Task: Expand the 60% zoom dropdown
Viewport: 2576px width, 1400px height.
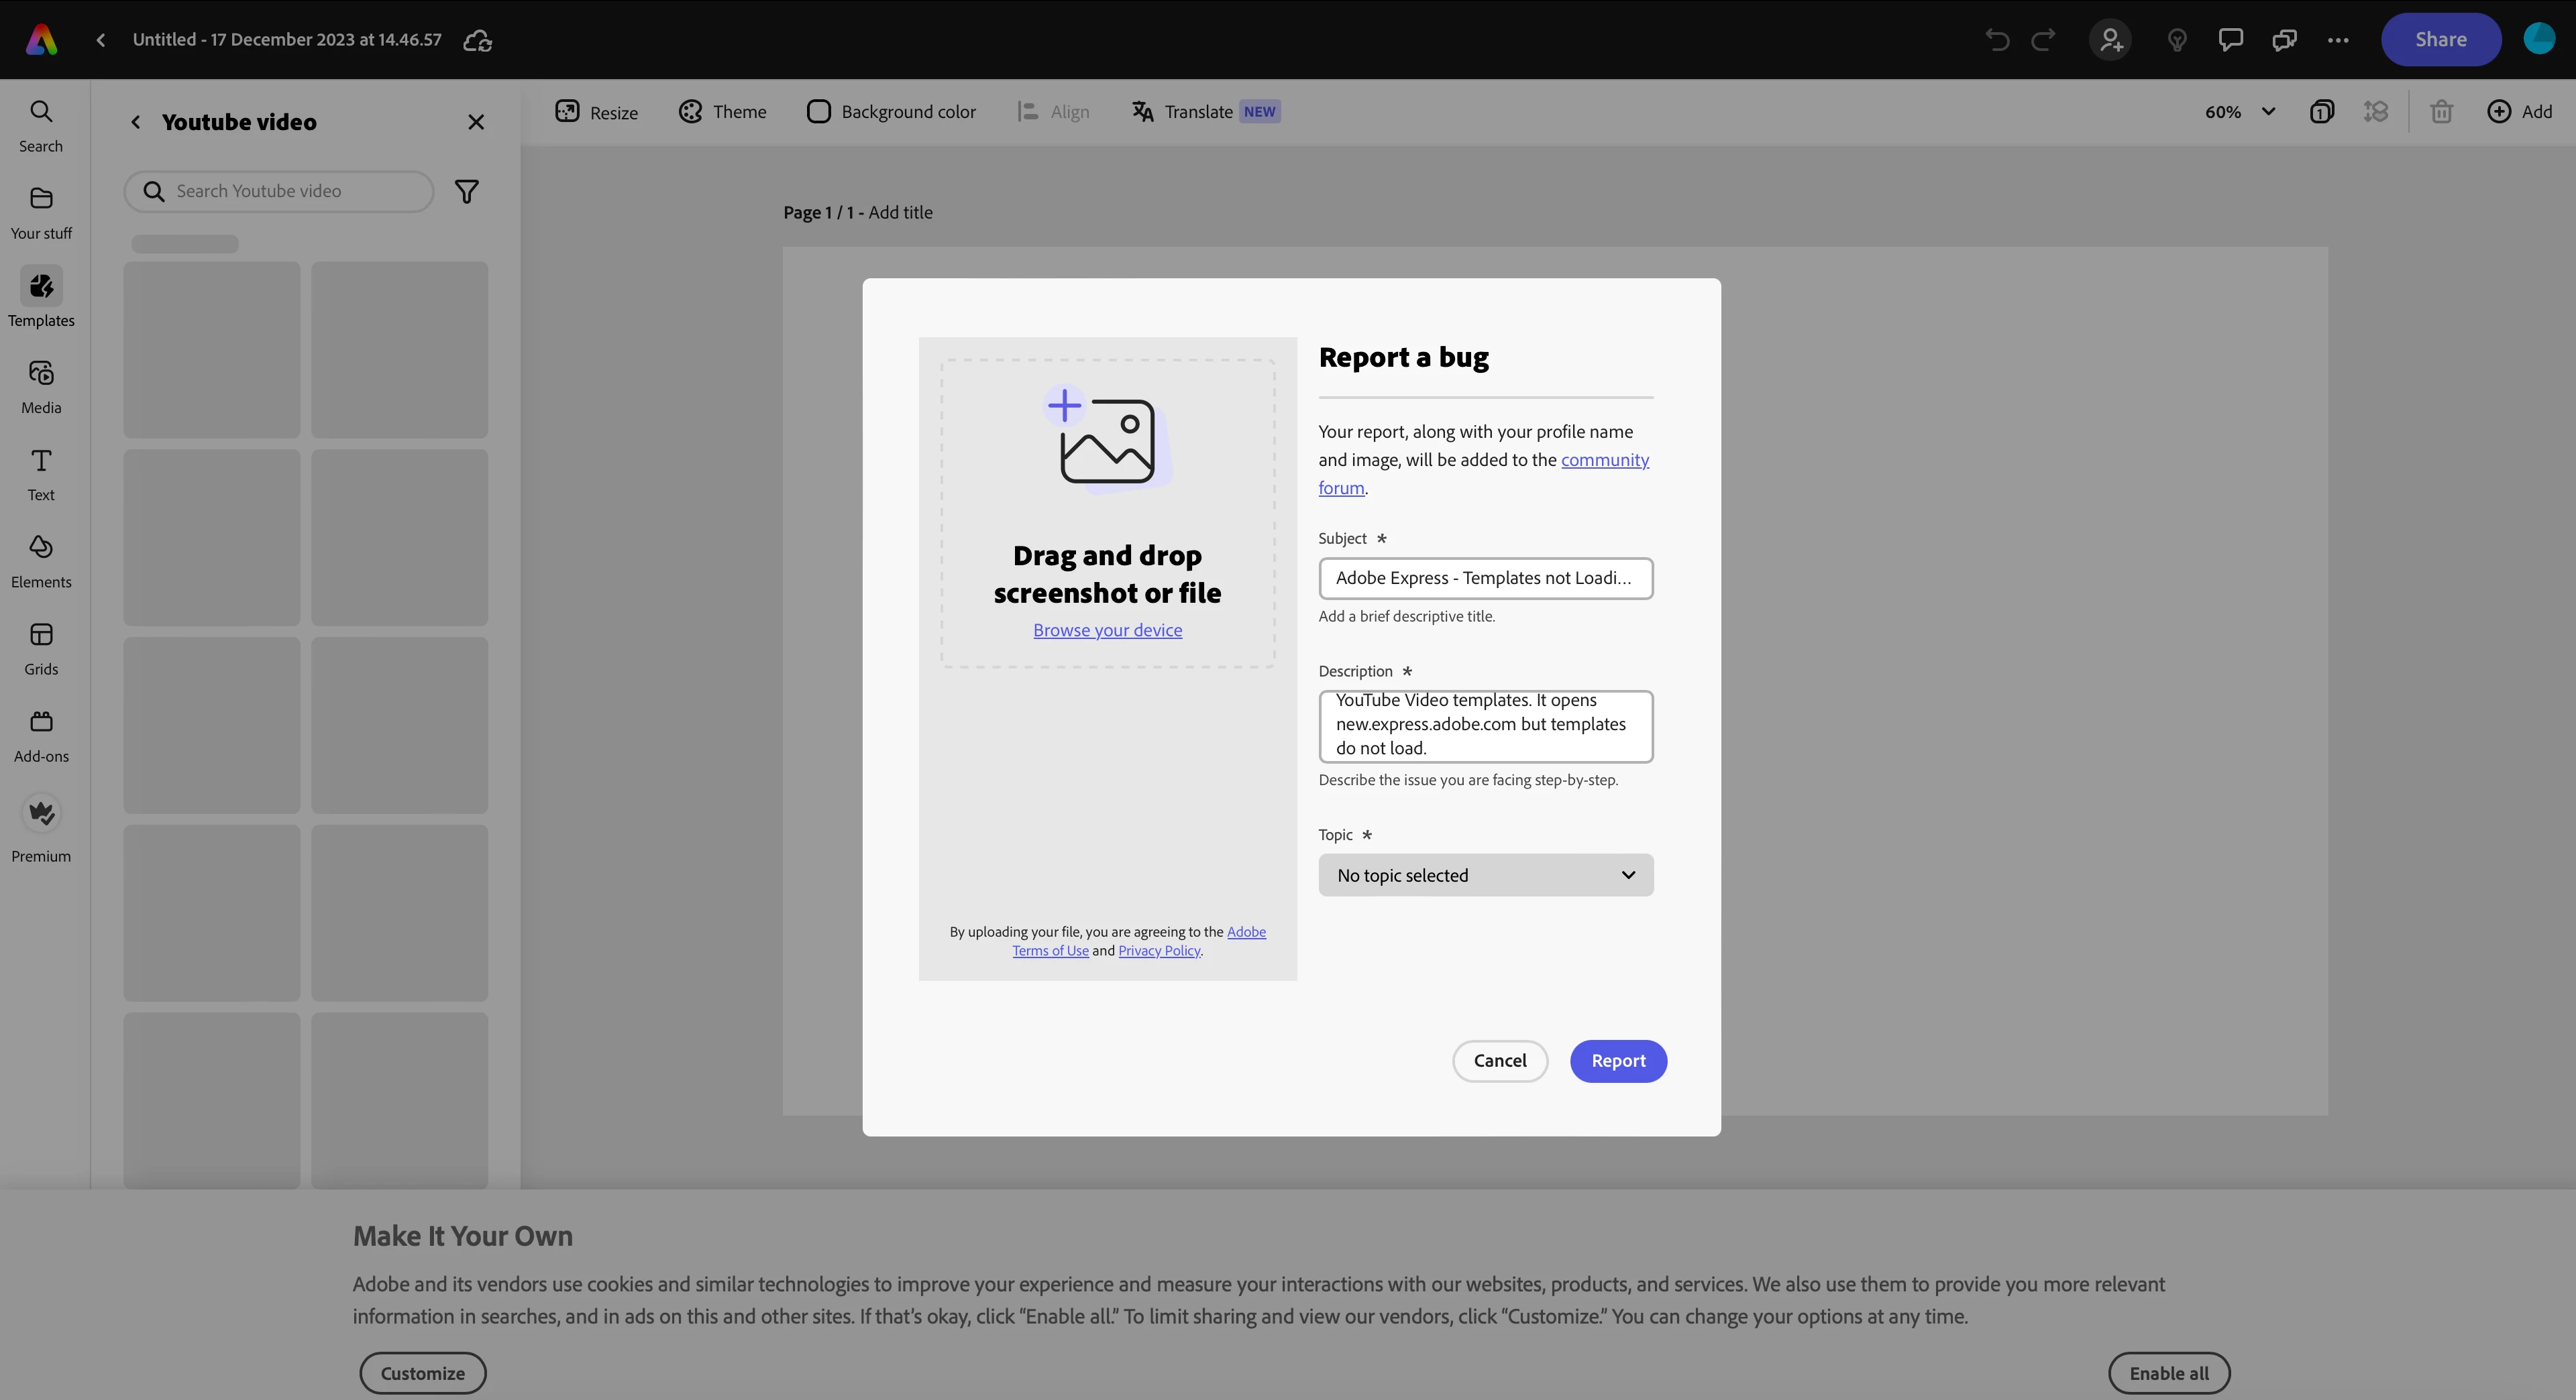Action: [2240, 112]
